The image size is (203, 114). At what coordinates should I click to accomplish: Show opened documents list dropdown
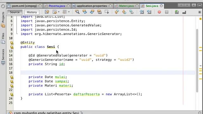click(194, 5)
